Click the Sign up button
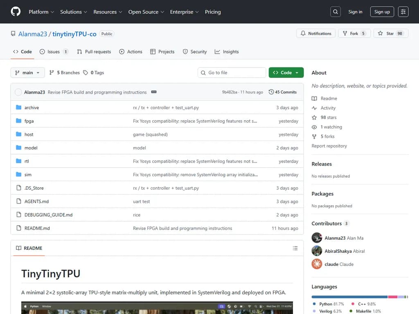This screenshot has width=419, height=314. coord(382,12)
